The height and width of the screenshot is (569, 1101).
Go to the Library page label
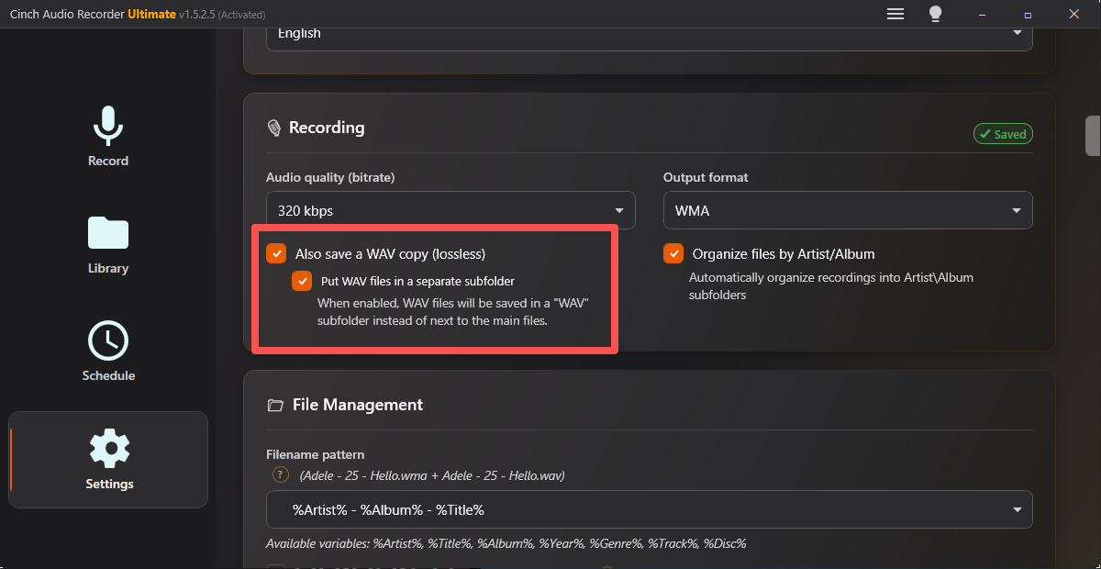coord(108,268)
